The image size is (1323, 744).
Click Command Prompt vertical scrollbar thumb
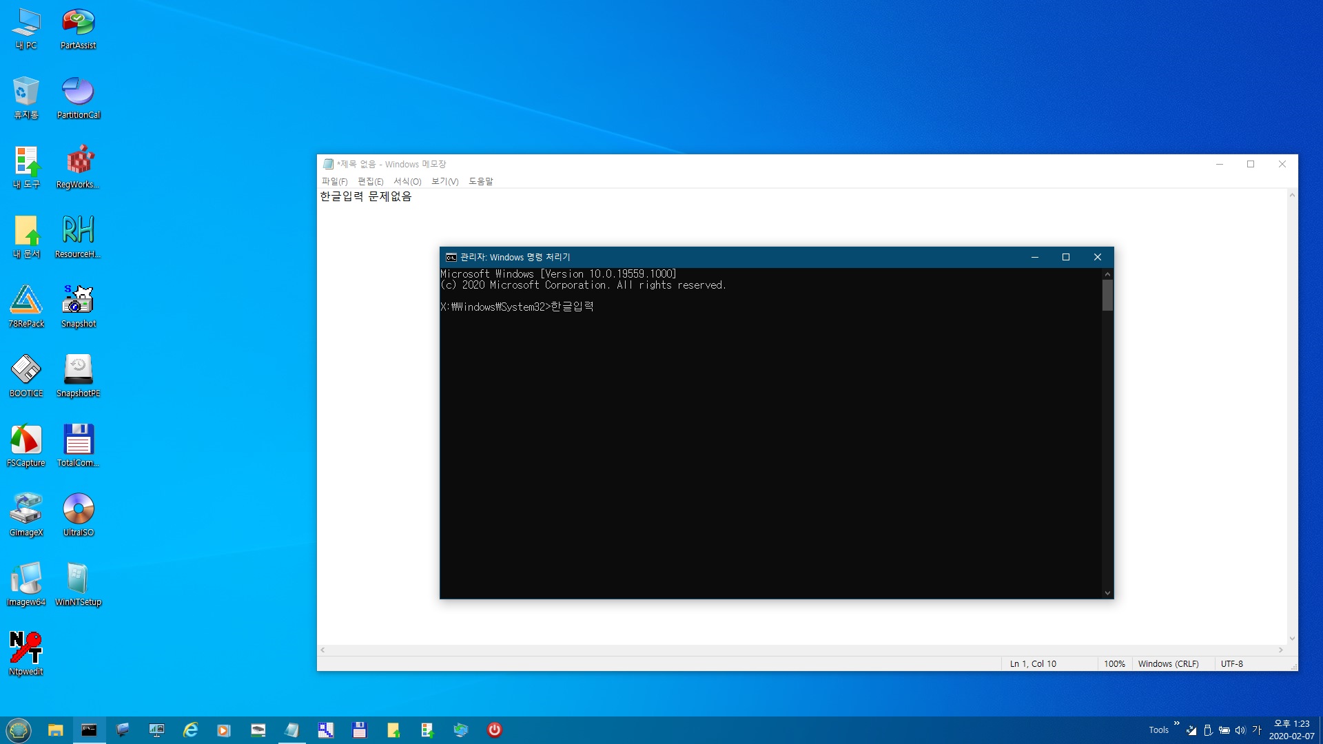[1107, 296]
